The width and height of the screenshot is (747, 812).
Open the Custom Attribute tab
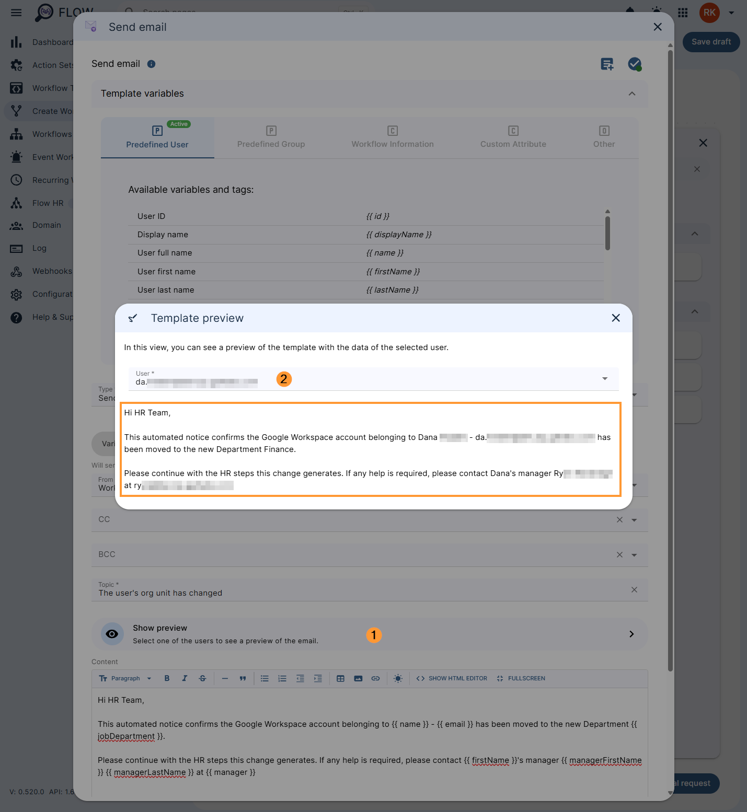[513, 138]
